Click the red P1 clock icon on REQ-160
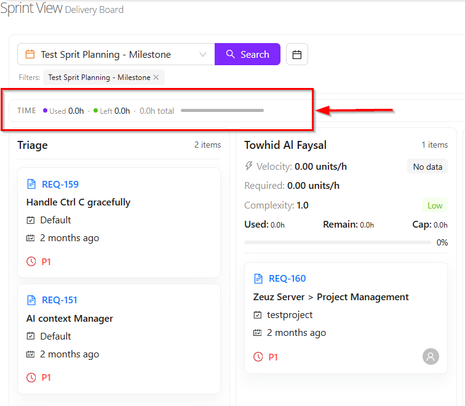 click(x=258, y=357)
